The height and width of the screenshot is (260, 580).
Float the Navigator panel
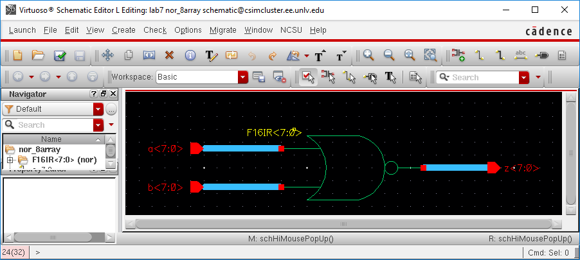(x=104, y=94)
